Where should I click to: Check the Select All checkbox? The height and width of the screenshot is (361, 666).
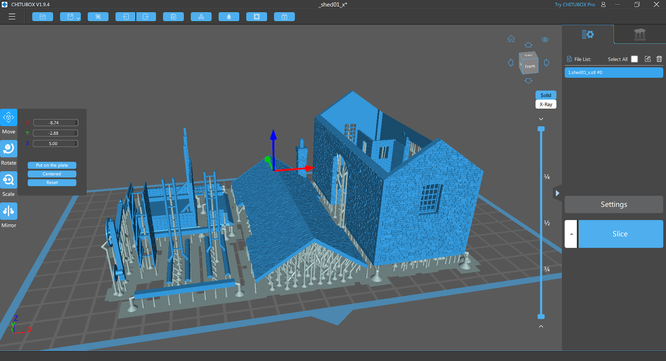click(x=634, y=59)
